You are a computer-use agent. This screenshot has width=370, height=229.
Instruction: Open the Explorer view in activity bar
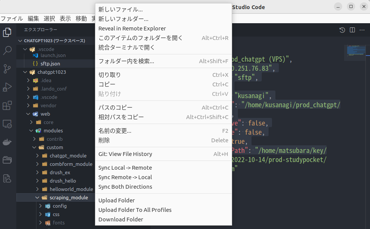[7, 32]
